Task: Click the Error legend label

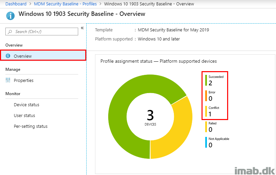Action: pyautogui.click(x=212, y=92)
